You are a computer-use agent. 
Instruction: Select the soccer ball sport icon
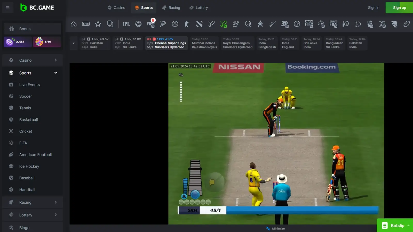pyautogui.click(x=138, y=24)
